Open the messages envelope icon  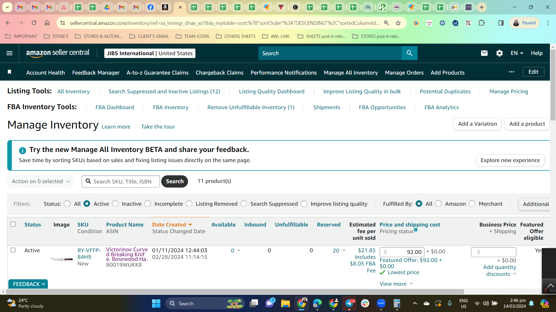click(484, 53)
